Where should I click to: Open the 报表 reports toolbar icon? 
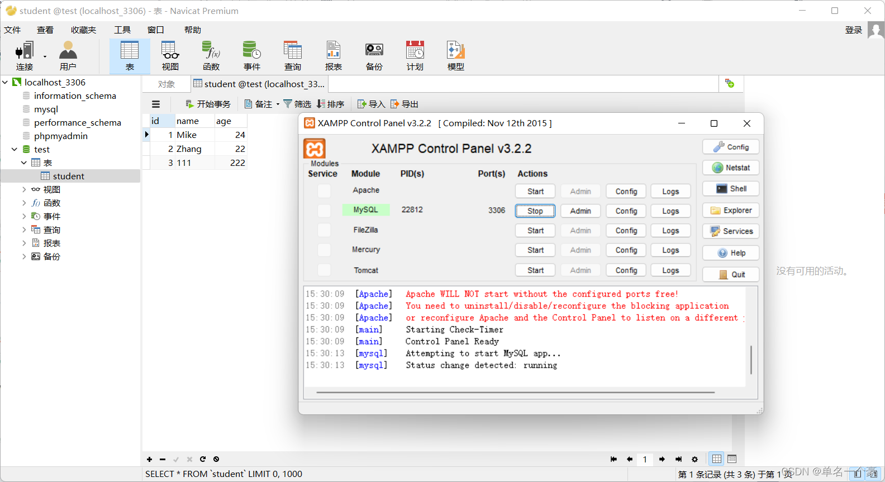(x=334, y=56)
